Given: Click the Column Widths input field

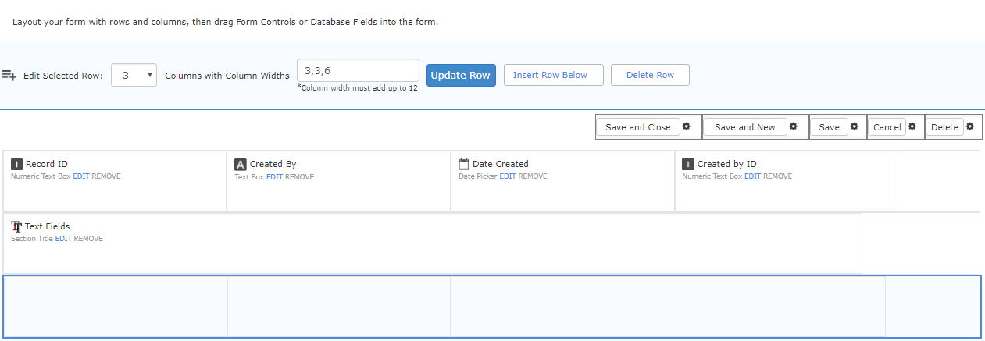Looking at the screenshot, I should coord(359,70).
